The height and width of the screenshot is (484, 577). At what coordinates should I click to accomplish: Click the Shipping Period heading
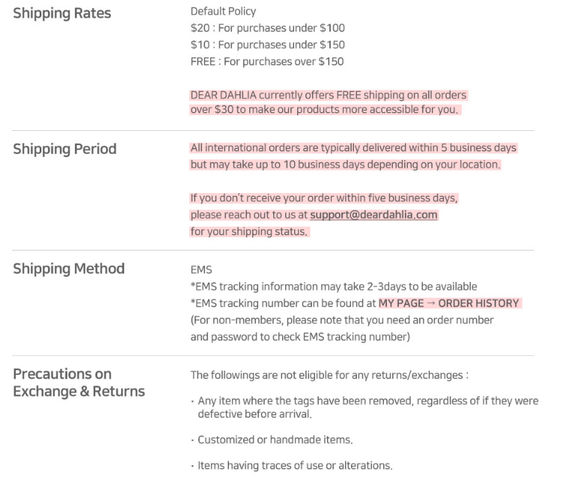65,149
